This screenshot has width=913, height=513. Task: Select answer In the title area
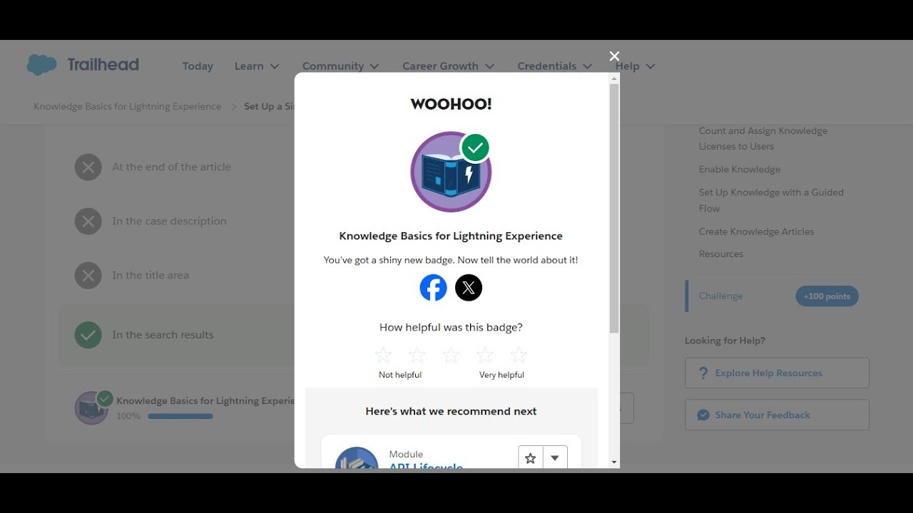click(151, 276)
